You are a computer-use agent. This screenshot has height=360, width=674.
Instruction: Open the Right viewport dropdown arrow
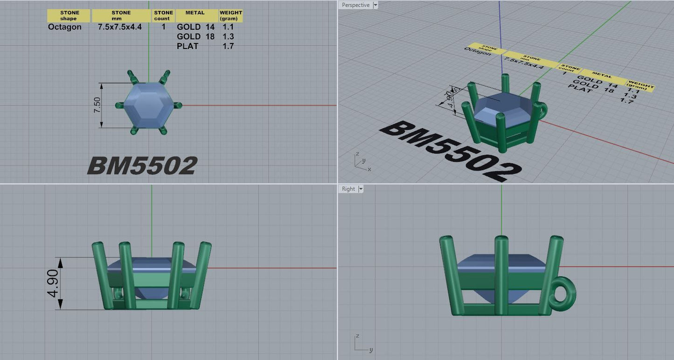pyautogui.click(x=361, y=189)
